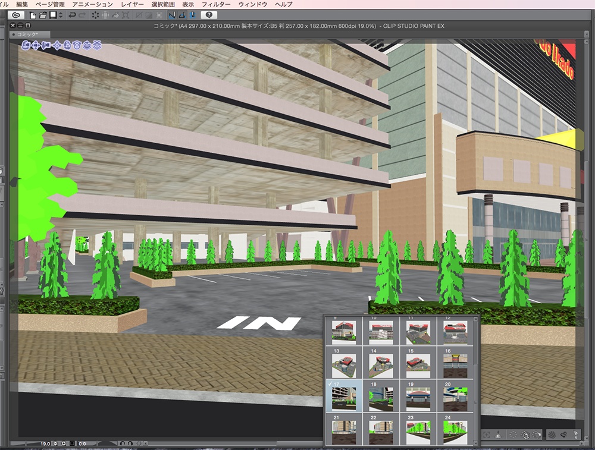Select the checked camera preset 17
Image resolution: width=595 pixels, height=450 pixels.
(344, 396)
